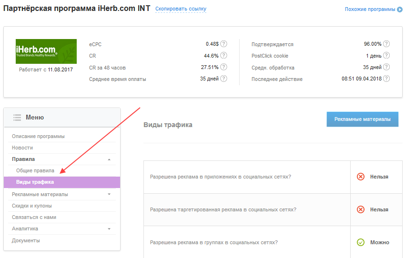Collapse the Правила menu section
Viewport: 405px width, 258px height.
coord(109,159)
